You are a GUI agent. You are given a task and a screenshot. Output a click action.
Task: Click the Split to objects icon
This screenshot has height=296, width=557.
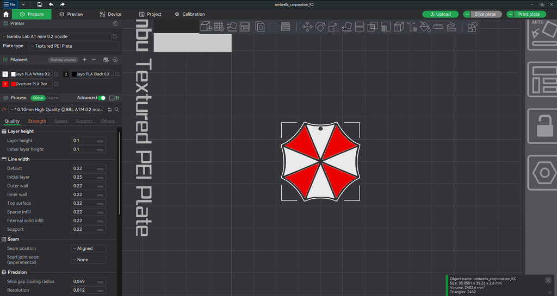point(260,27)
